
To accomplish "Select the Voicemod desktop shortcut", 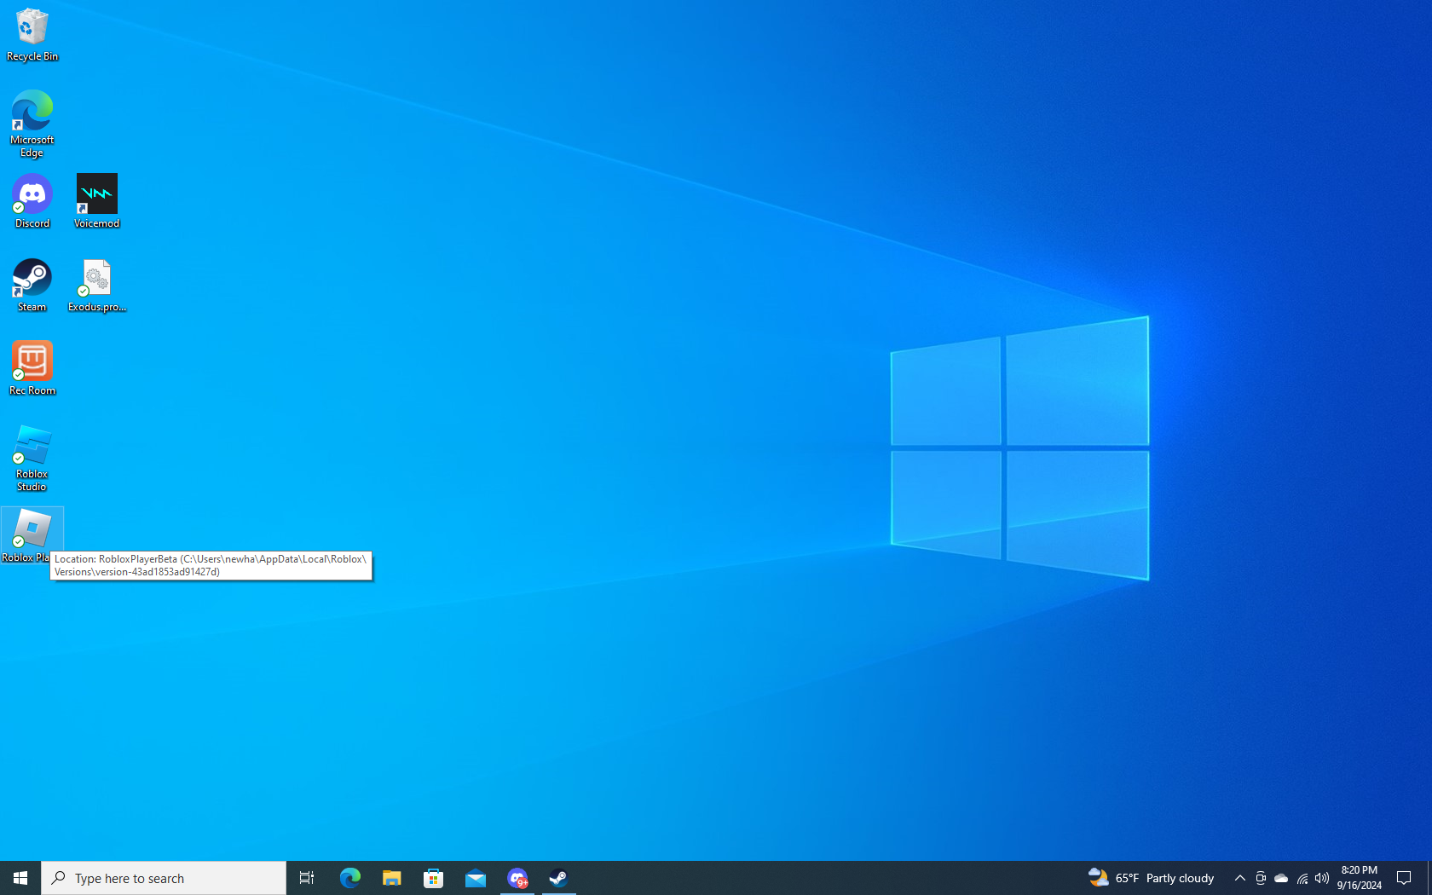I will (97, 202).
